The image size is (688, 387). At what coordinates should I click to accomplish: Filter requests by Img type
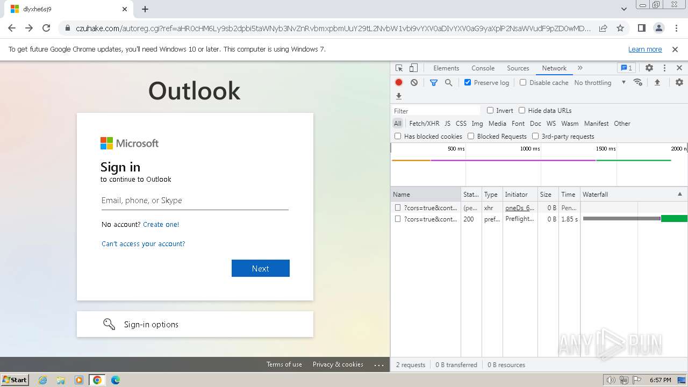pos(477,123)
